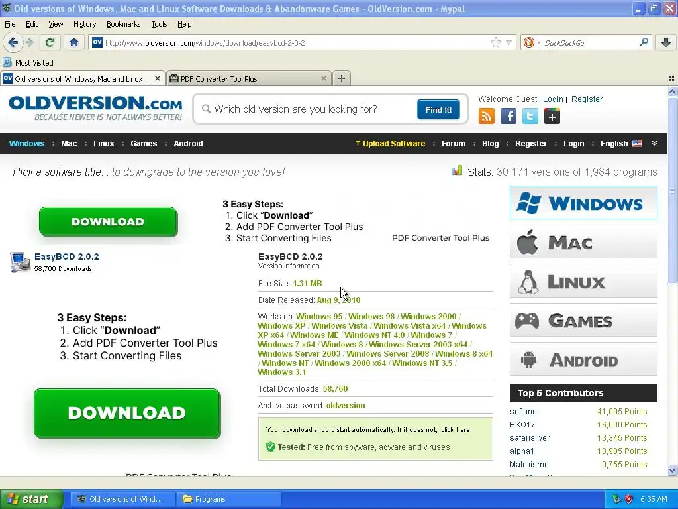Click the magnifier in the browser search box
This screenshot has height=509, width=678.
644,42
